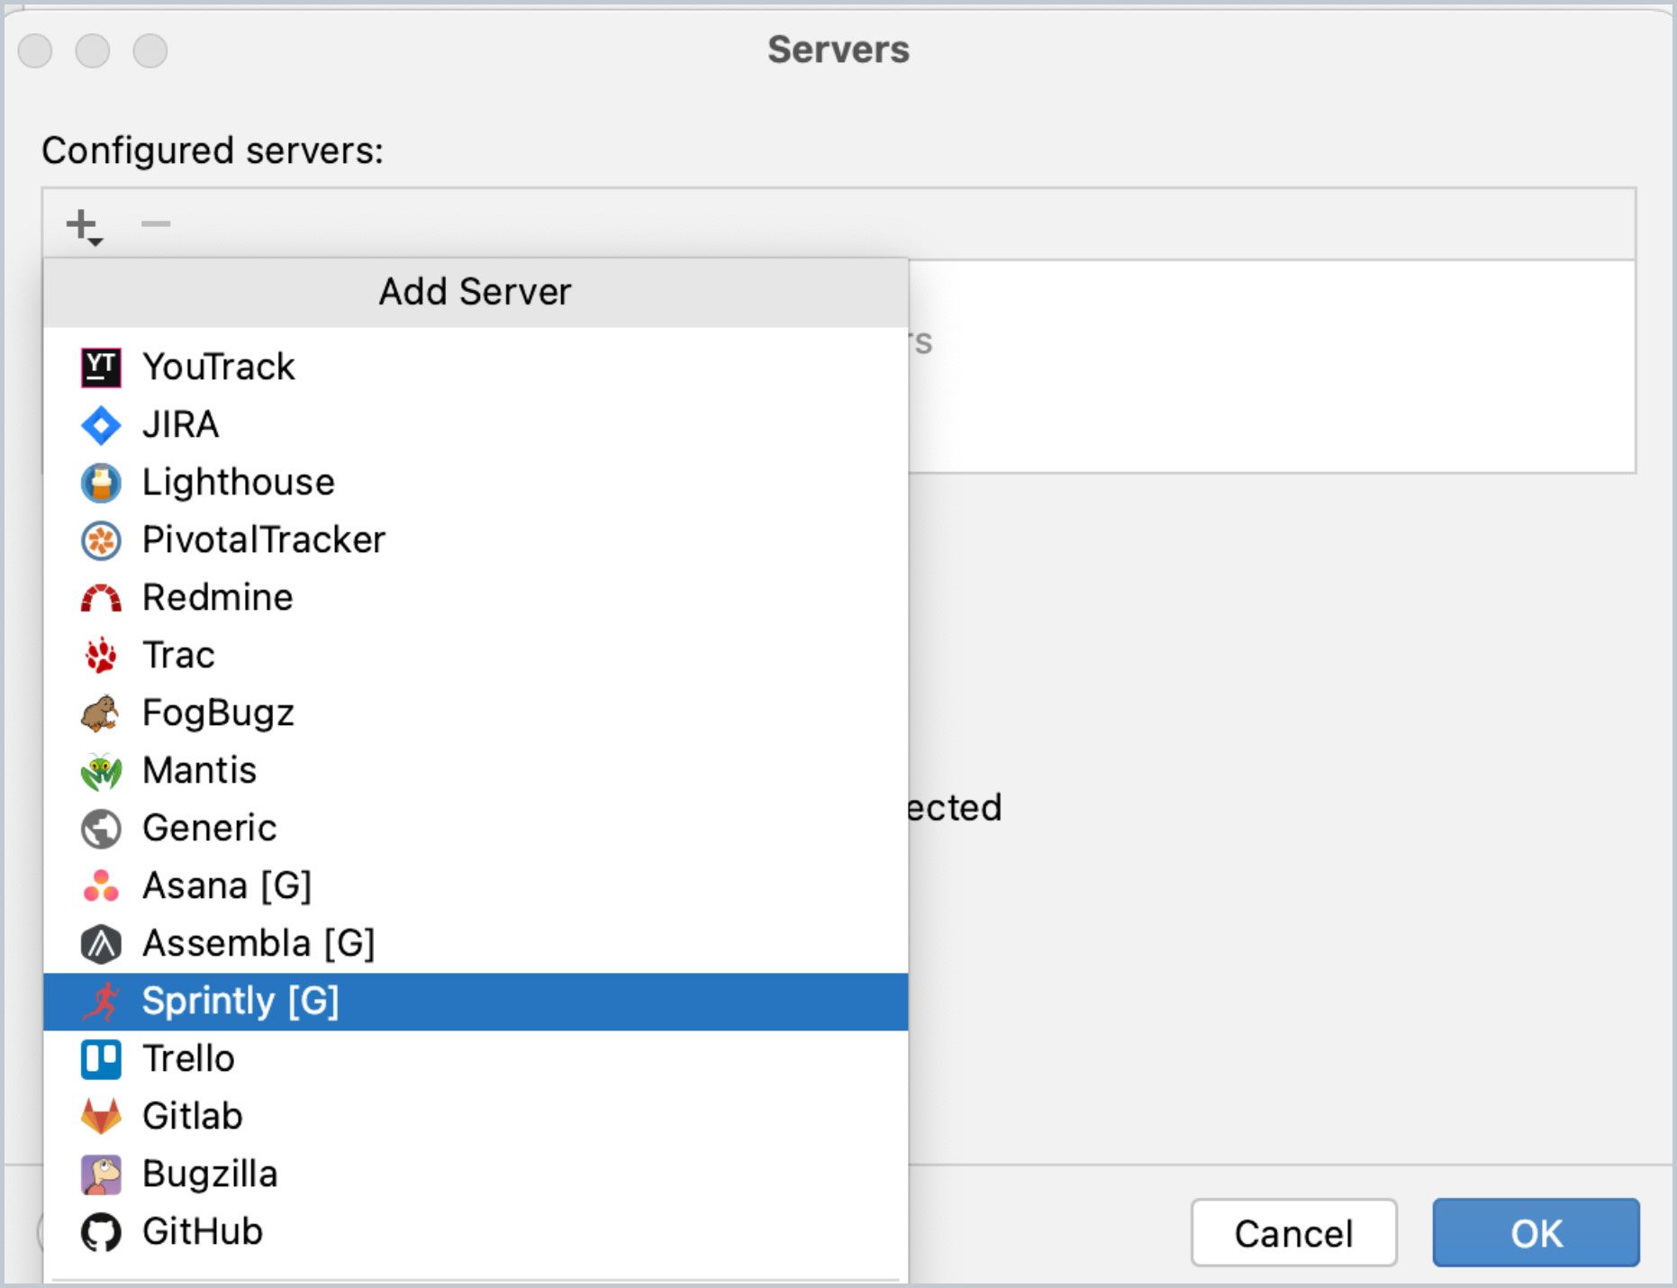Click the remove server minus button
The image size is (1677, 1288).
156,223
